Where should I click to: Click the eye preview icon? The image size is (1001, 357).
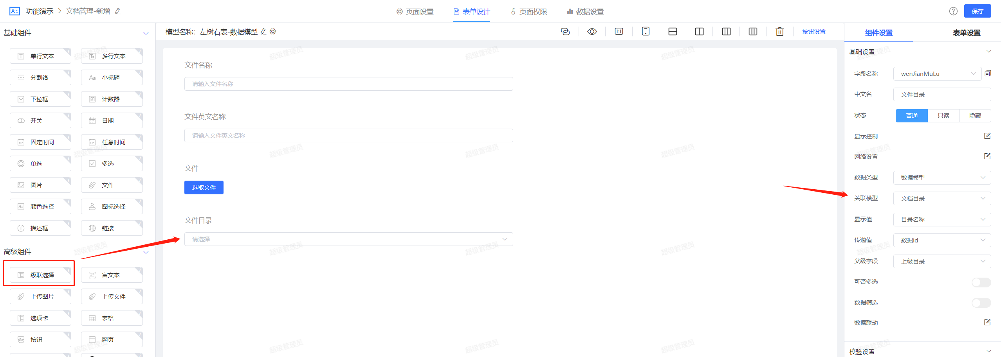592,32
